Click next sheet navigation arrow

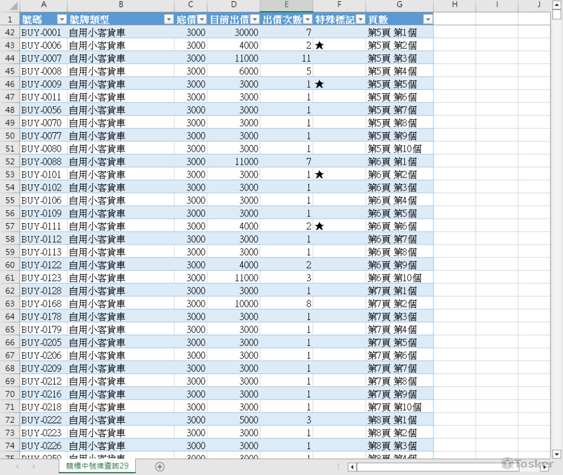click(x=33, y=467)
